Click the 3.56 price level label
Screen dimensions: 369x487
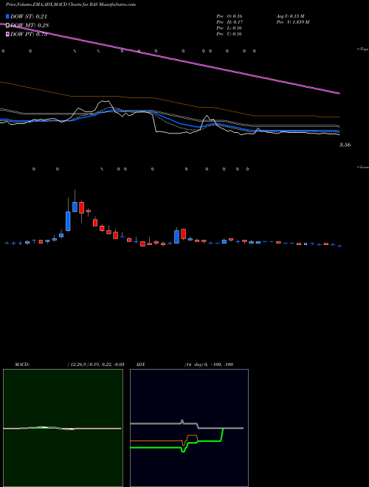(345, 145)
